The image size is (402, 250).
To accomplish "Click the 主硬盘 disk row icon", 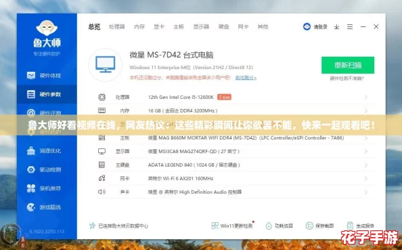I will pos(102,165).
